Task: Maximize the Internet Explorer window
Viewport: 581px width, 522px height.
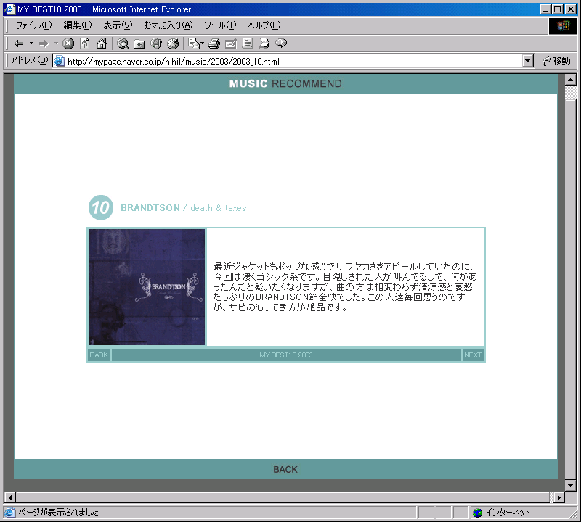Action: coord(557,9)
